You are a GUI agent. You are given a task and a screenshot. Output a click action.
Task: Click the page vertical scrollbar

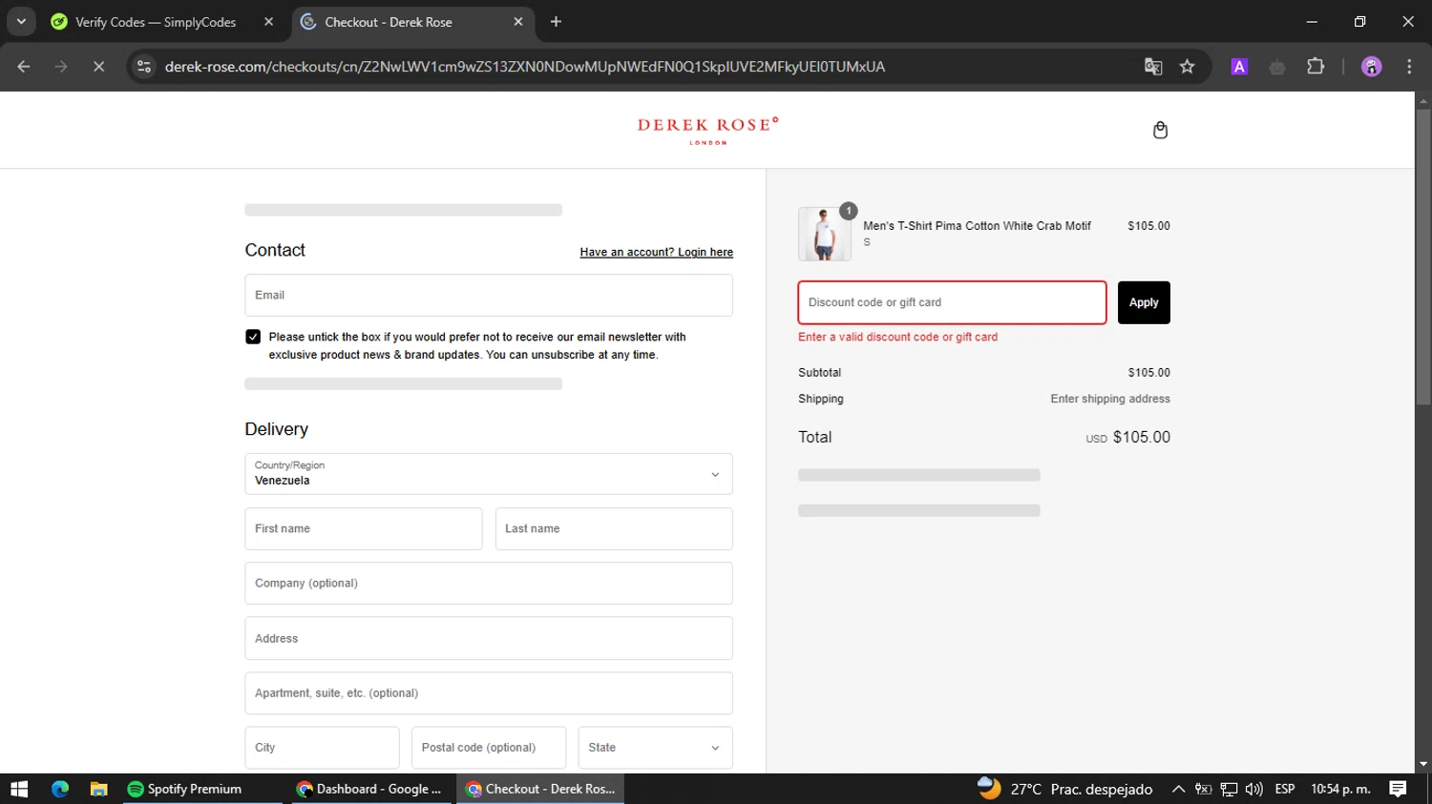coord(1423,258)
